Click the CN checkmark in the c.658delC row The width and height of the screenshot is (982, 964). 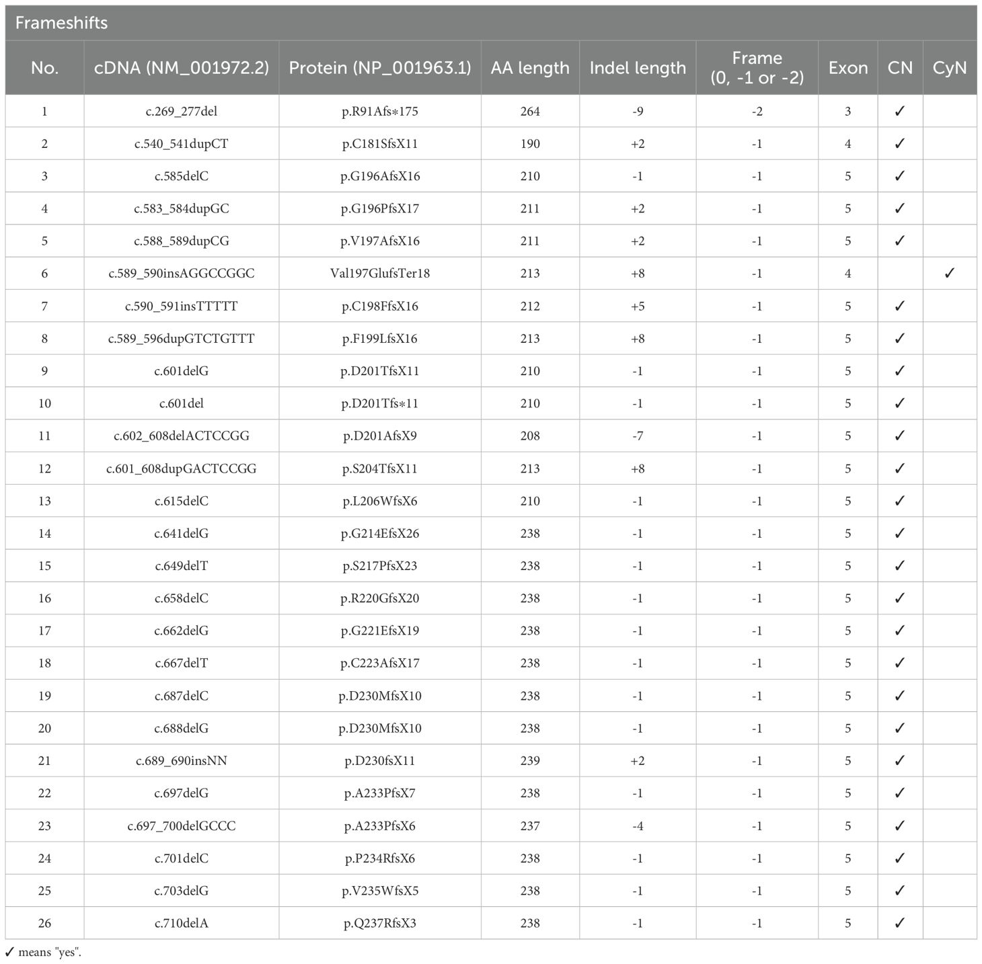click(x=900, y=598)
